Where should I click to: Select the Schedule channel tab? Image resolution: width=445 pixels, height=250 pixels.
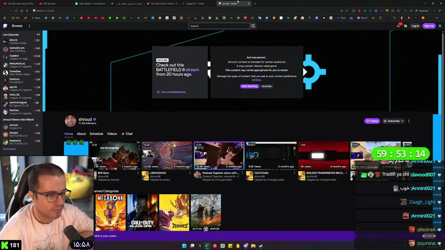click(x=96, y=134)
